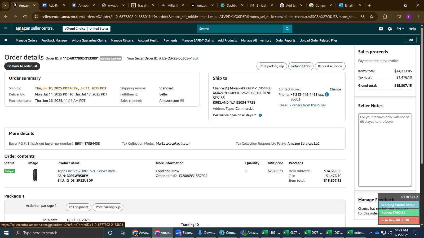This screenshot has width=424, height=238.
Task: Open Manage Returns menu item
Action: tap(122, 40)
